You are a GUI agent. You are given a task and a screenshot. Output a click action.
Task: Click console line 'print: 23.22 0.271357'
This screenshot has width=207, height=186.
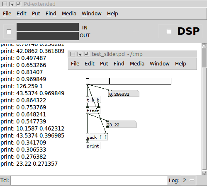(29, 164)
